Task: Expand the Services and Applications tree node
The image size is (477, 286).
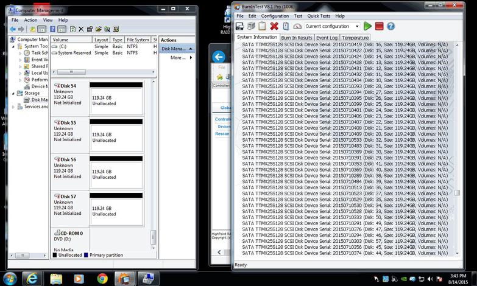Action: coord(13,106)
